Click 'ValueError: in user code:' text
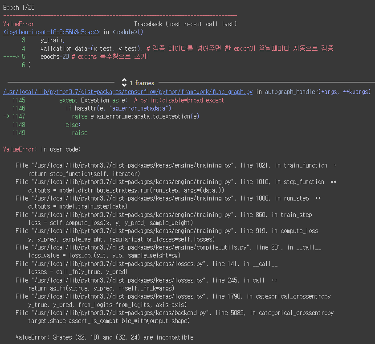375x344 pixels. 42,150
